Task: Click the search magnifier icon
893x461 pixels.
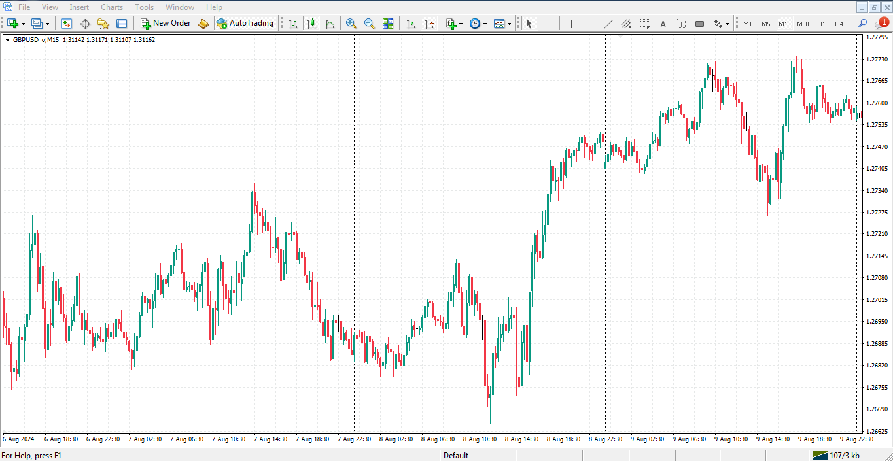Action: click(x=862, y=24)
